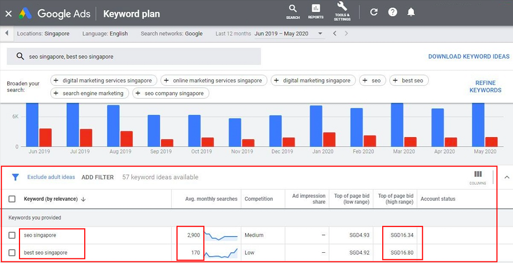The height and width of the screenshot is (263, 513).
Task: Click the 170 monthly searches value
Action: (x=195, y=253)
